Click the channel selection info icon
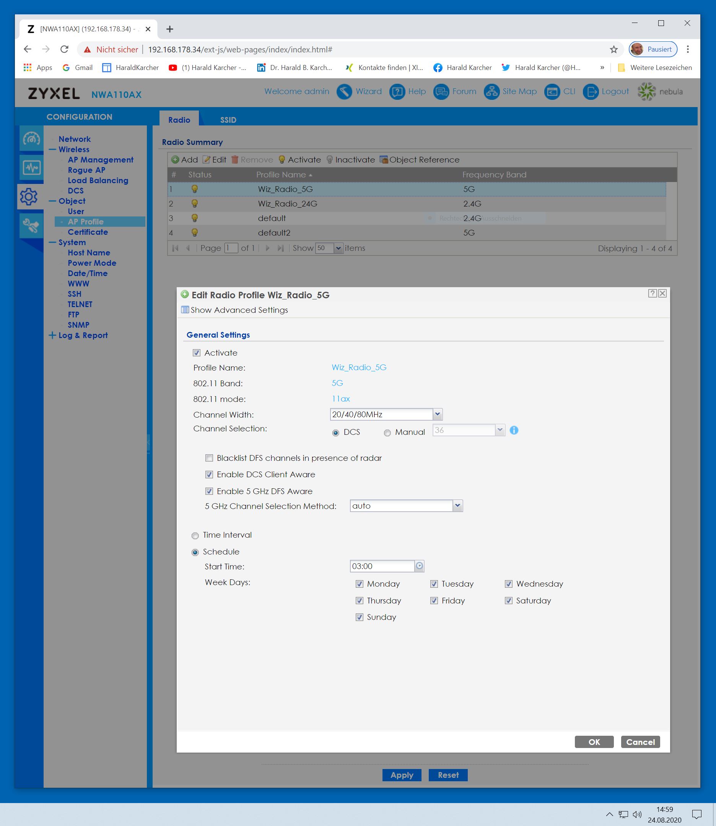This screenshot has width=716, height=826. pos(514,430)
